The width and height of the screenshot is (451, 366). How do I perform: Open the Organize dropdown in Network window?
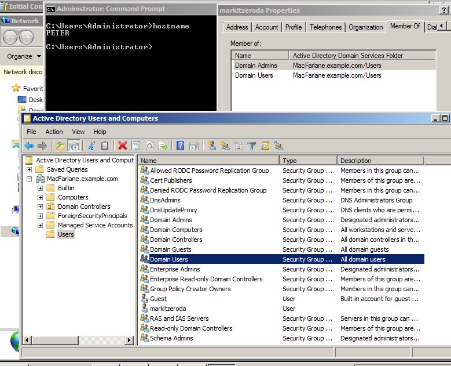tap(24, 56)
